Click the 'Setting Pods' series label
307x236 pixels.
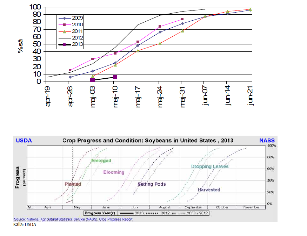152,184
